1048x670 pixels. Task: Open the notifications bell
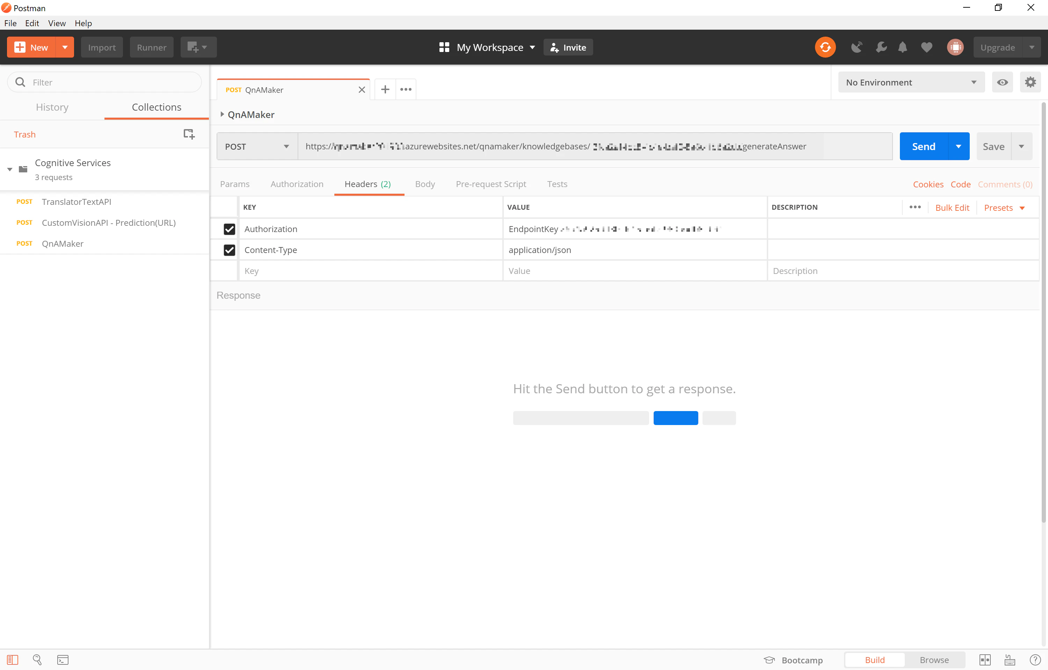click(903, 47)
